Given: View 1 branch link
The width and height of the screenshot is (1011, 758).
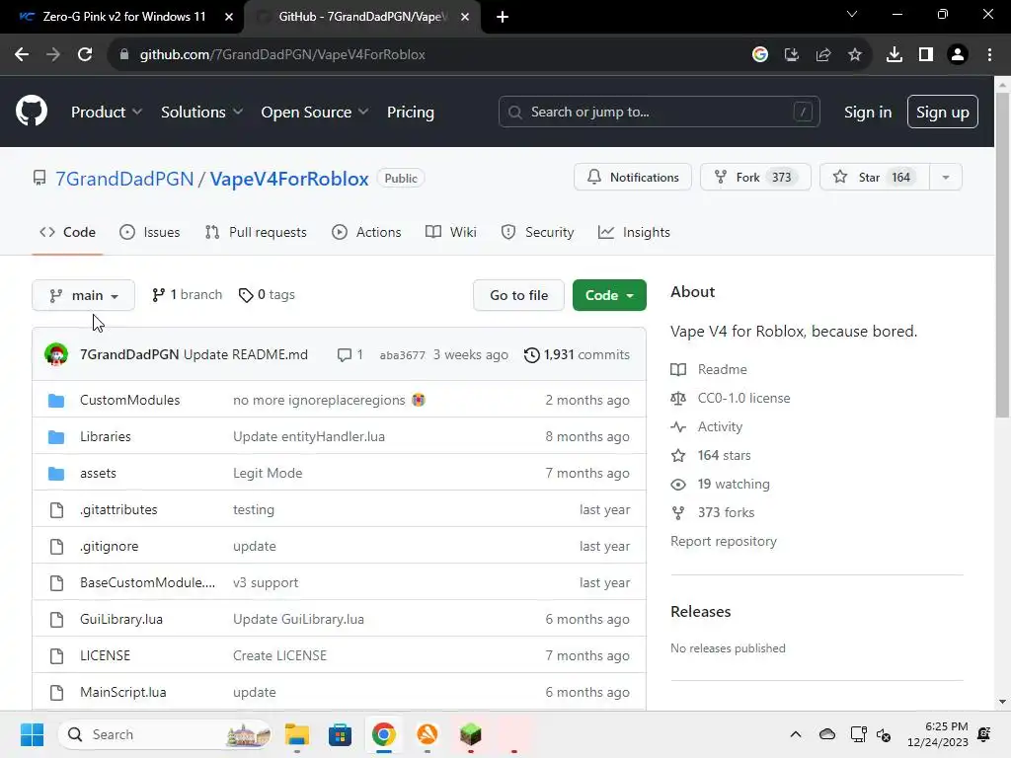Looking at the screenshot, I should pyautogui.click(x=187, y=294).
